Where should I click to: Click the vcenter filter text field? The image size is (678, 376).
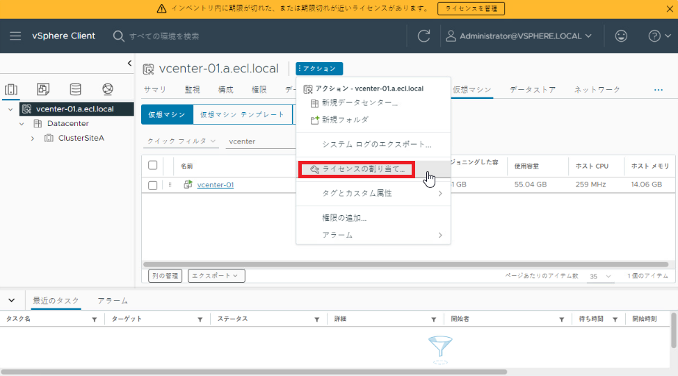(x=261, y=141)
